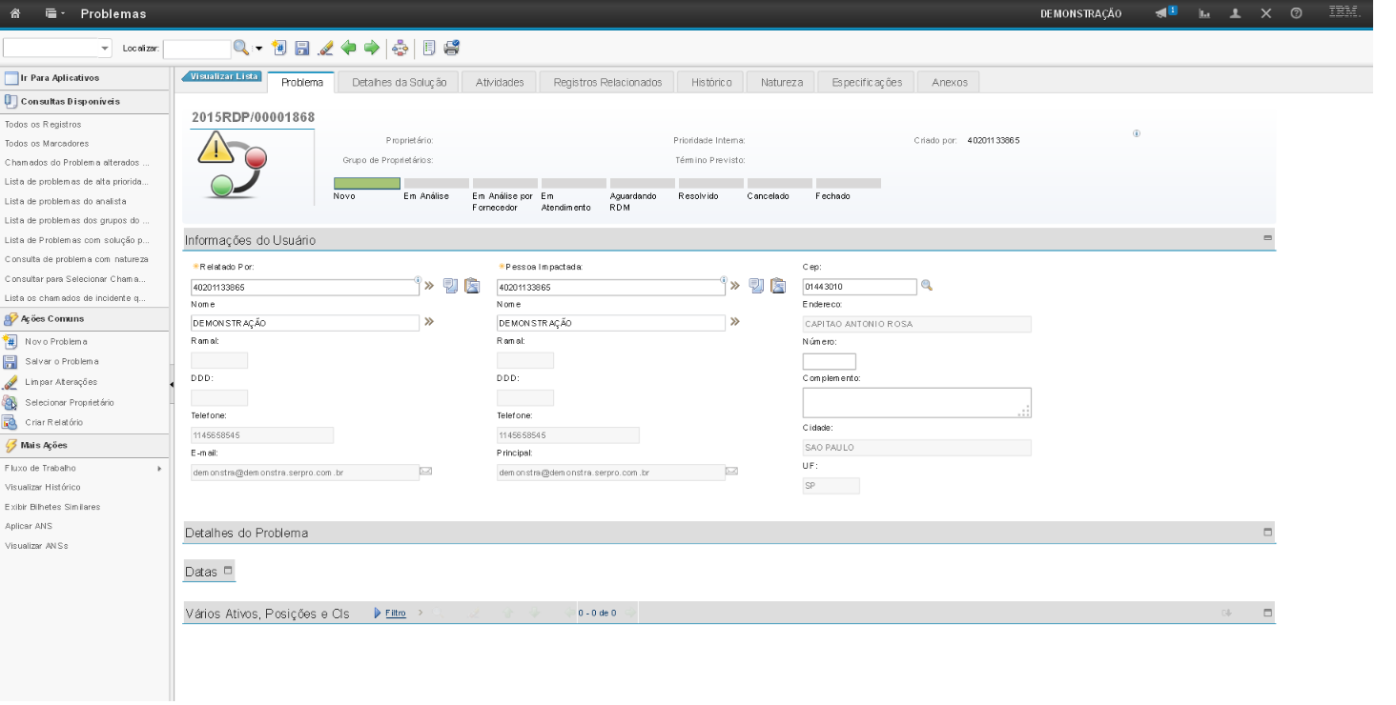Viewport: 1396px width, 705px height.
Task: Click the magnifier lookup beside Cep field
Action: click(x=926, y=285)
